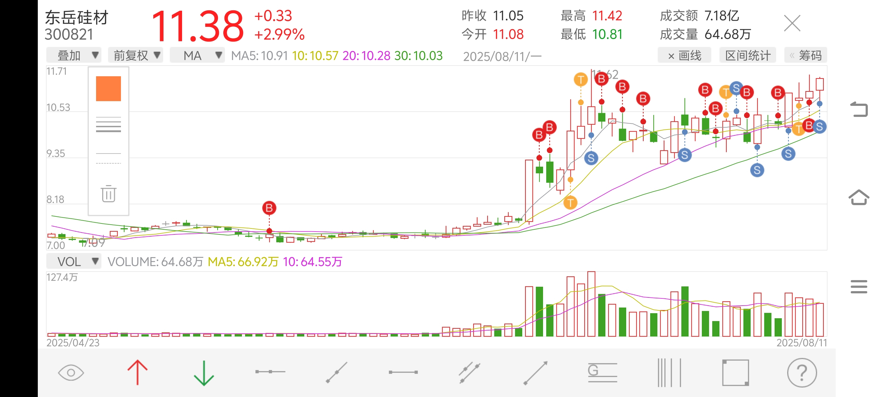
Task: Select the horizontal line with nodes tool
Action: [x=270, y=372]
